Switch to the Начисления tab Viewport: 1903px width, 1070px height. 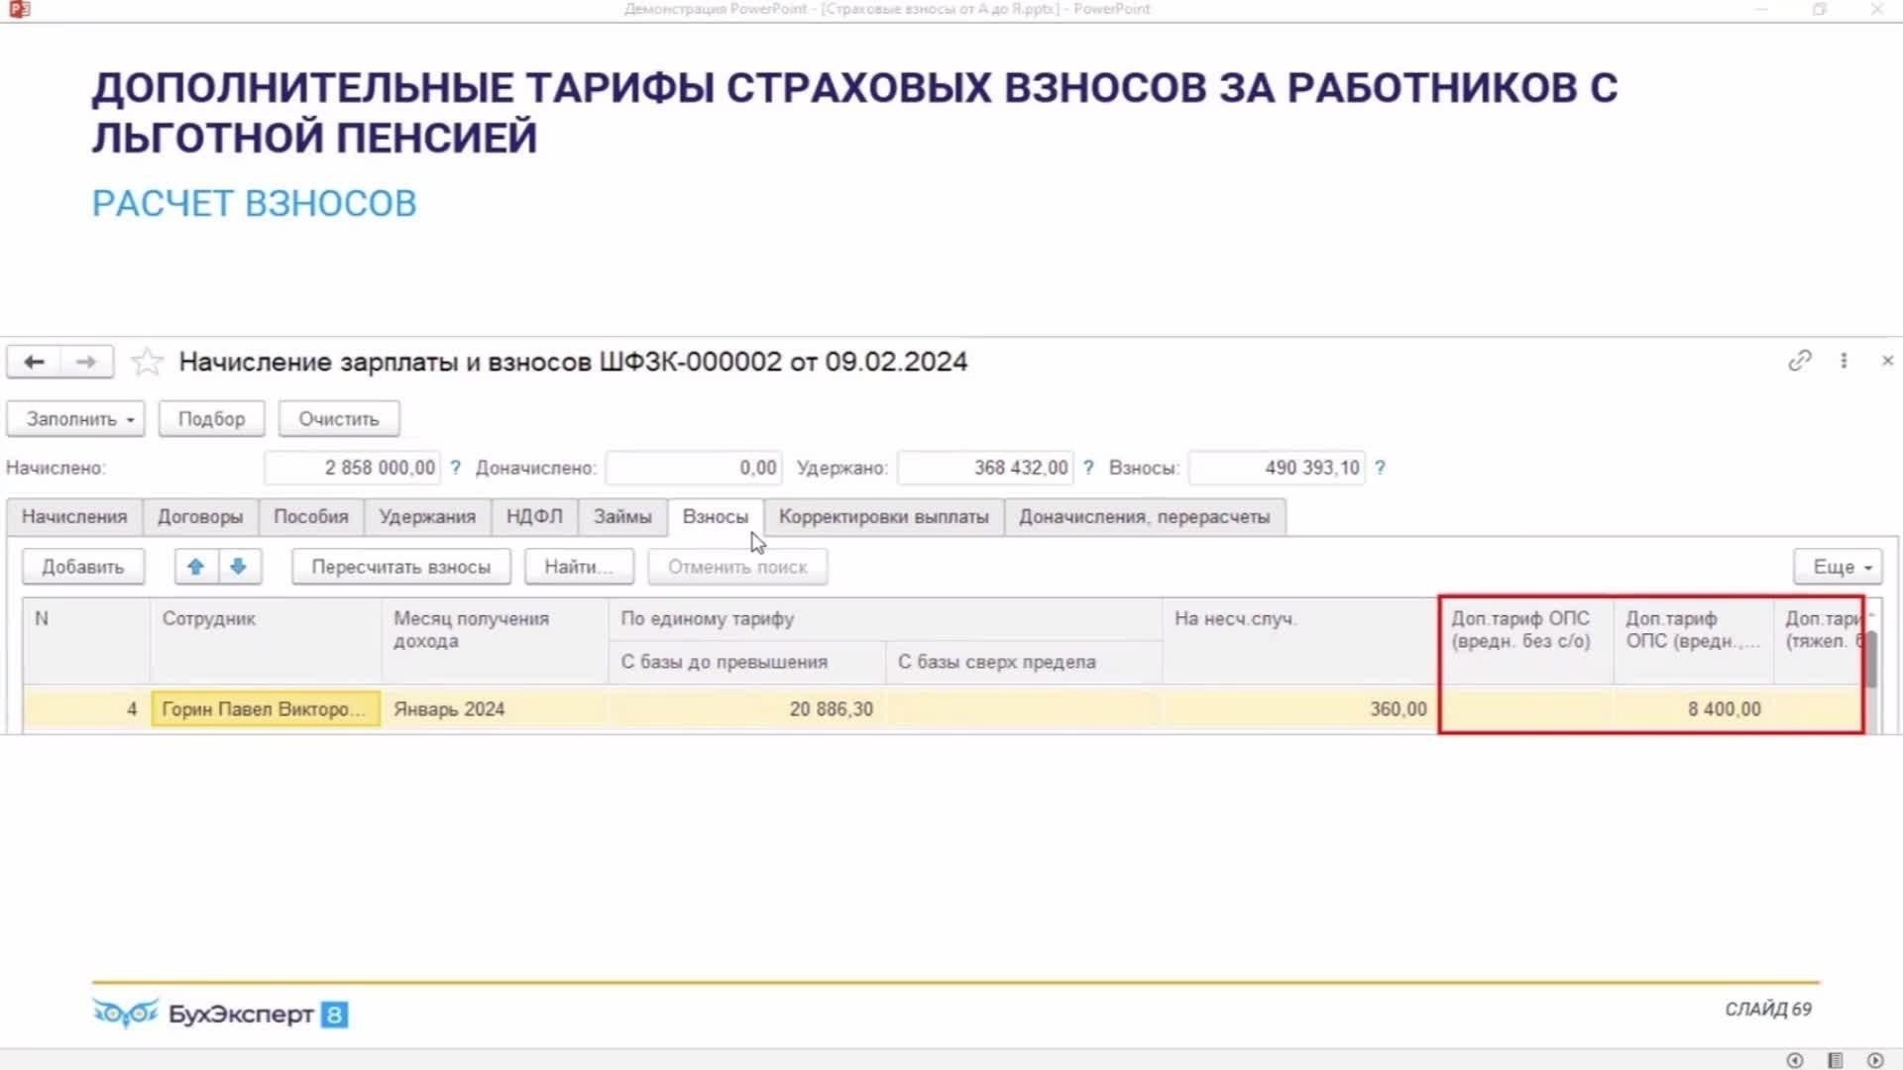[74, 517]
